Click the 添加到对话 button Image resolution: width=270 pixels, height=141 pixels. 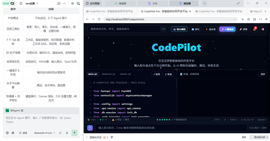(259, 137)
